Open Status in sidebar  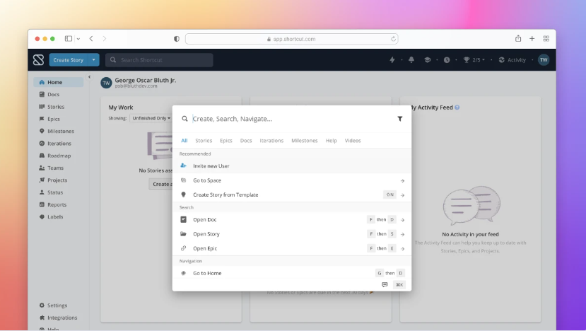pos(51,192)
